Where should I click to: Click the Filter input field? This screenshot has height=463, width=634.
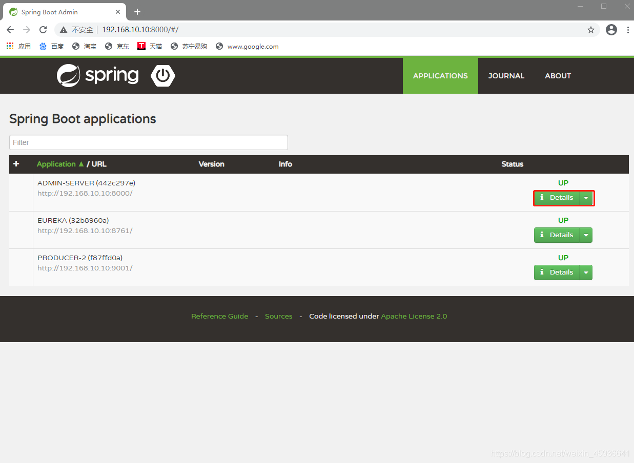pyautogui.click(x=149, y=142)
